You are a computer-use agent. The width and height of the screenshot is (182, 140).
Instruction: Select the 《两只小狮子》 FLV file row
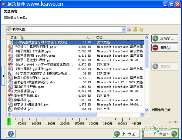(x=76, y=65)
